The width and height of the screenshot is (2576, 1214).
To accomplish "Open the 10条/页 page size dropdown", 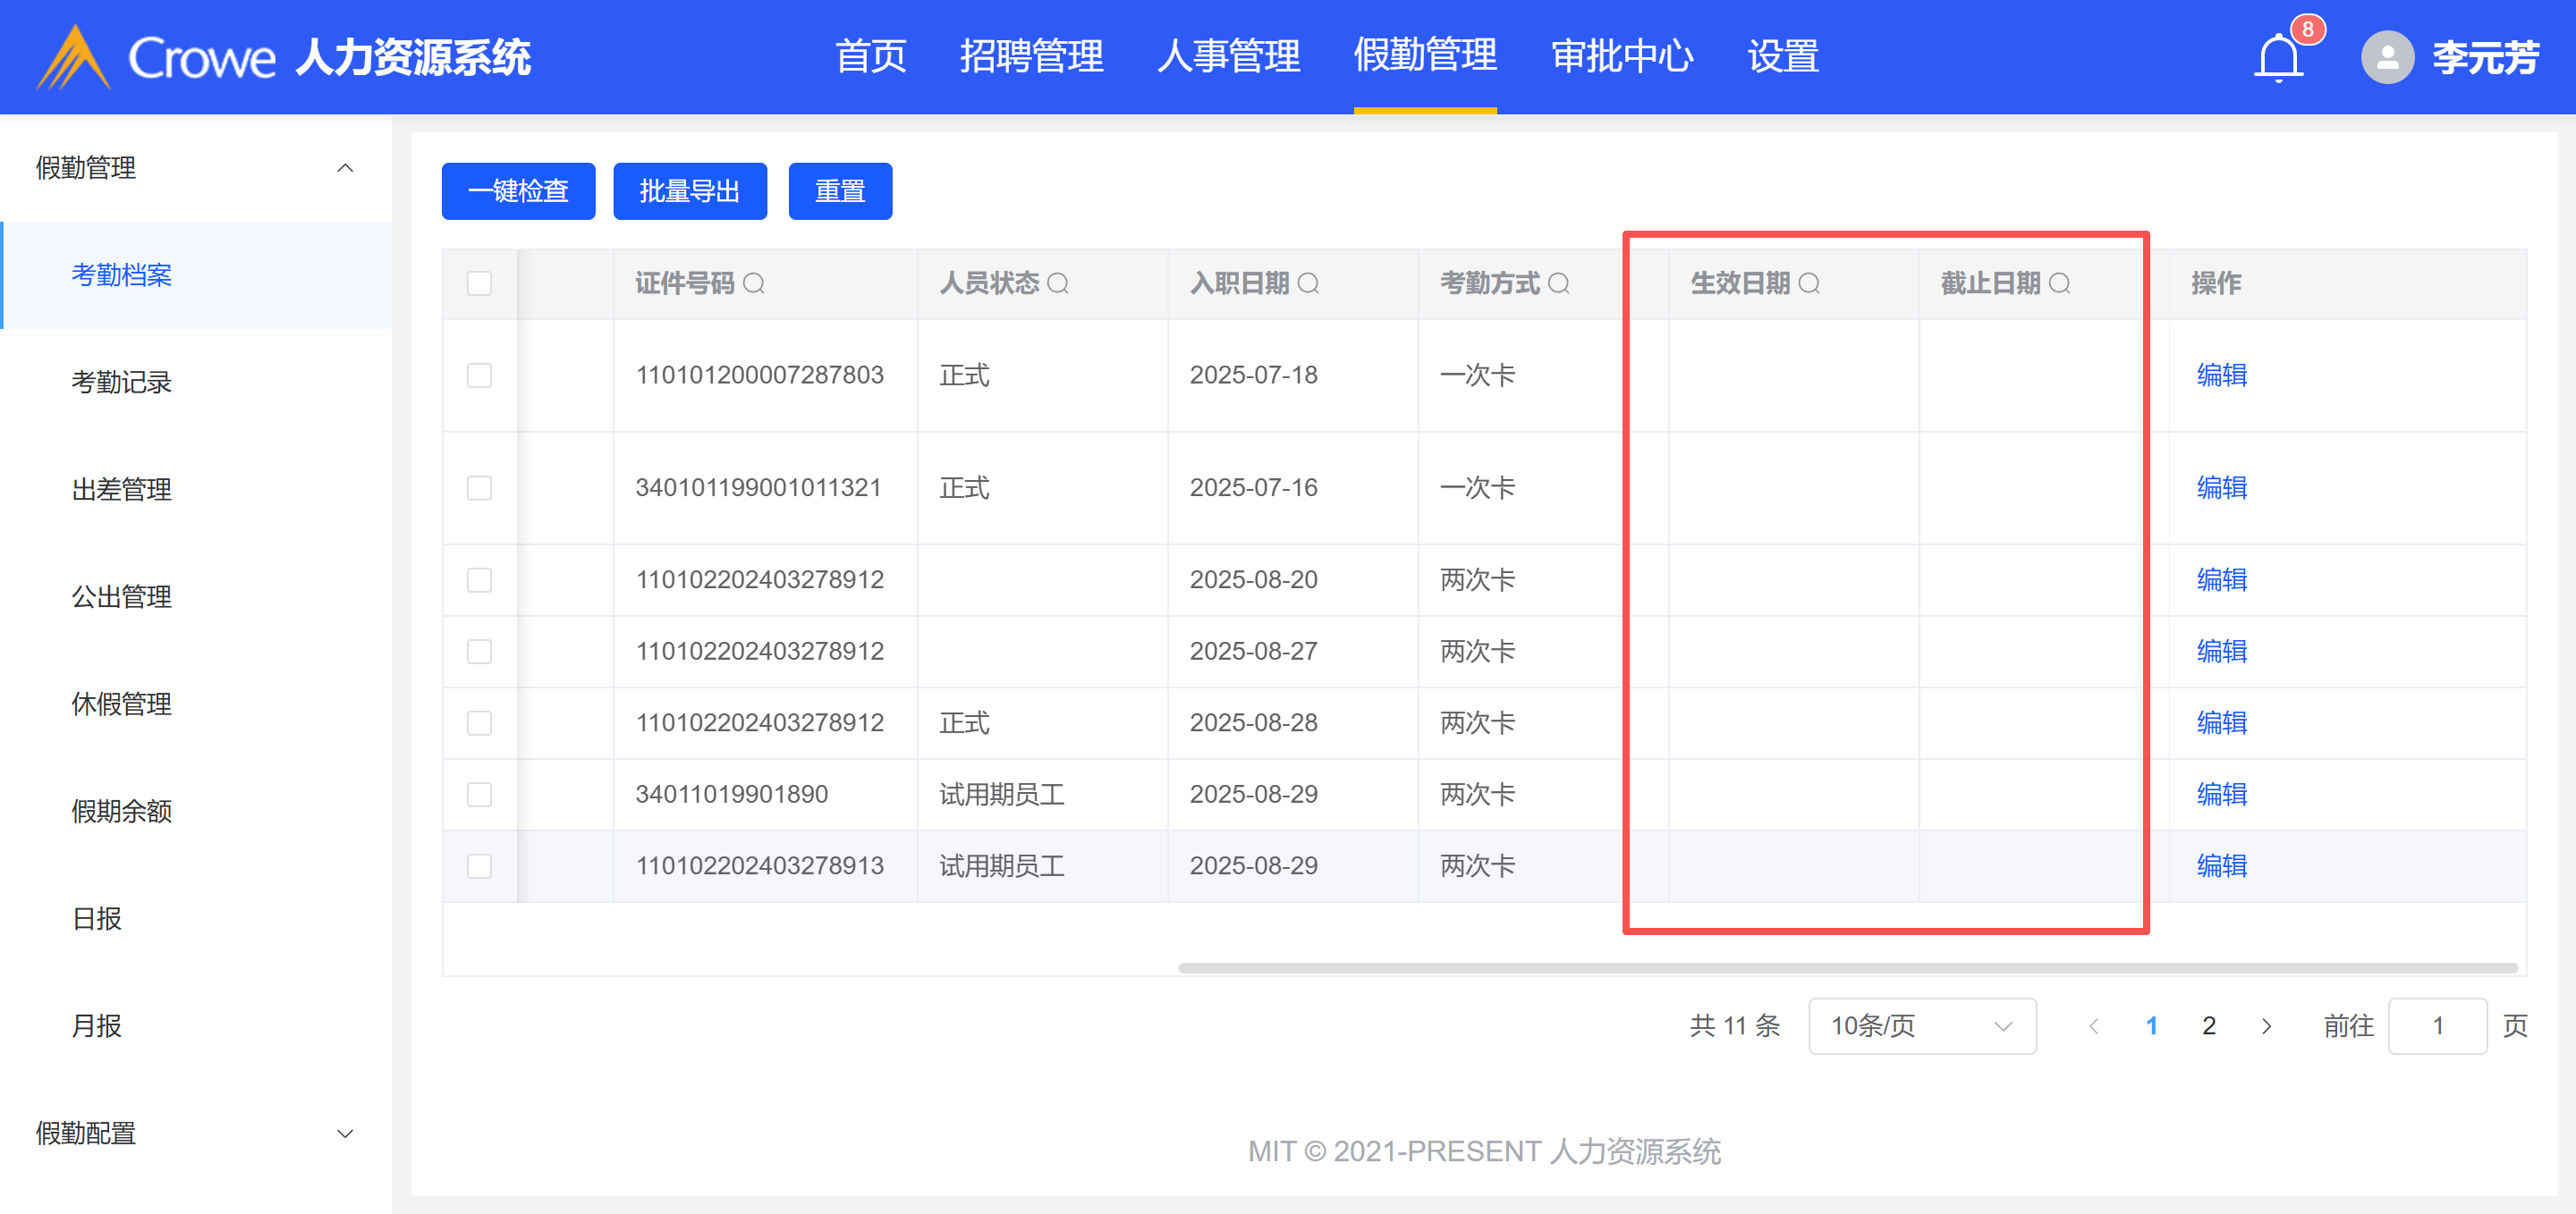I will pos(1921,1026).
